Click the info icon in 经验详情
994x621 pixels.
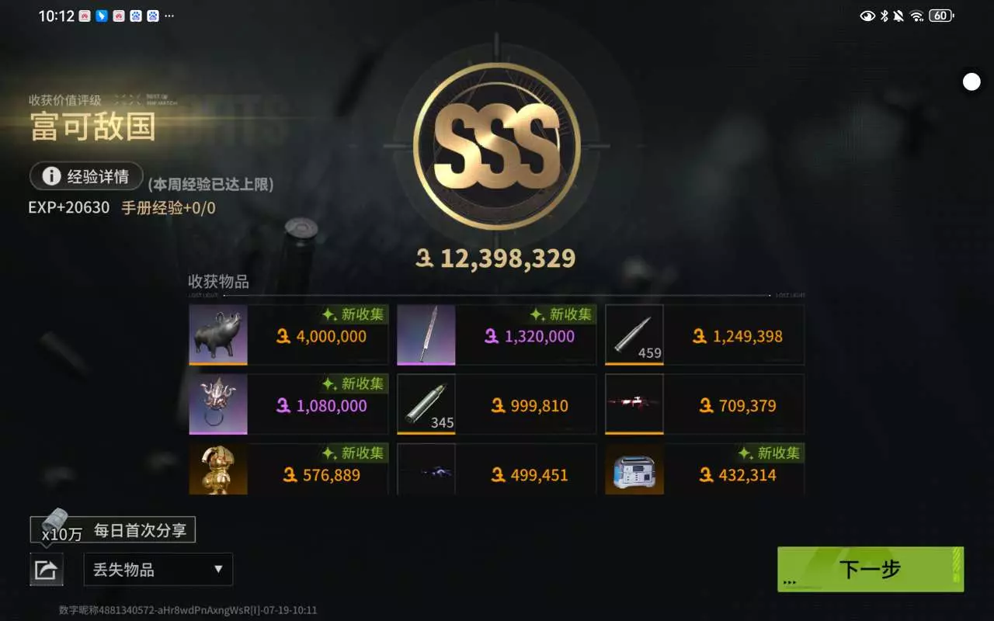(51, 176)
